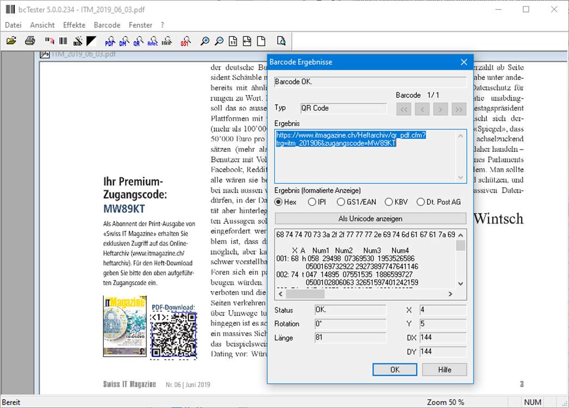Search for PDF417 barcodes icon
The height and width of the screenshot is (408, 569).
[110, 41]
